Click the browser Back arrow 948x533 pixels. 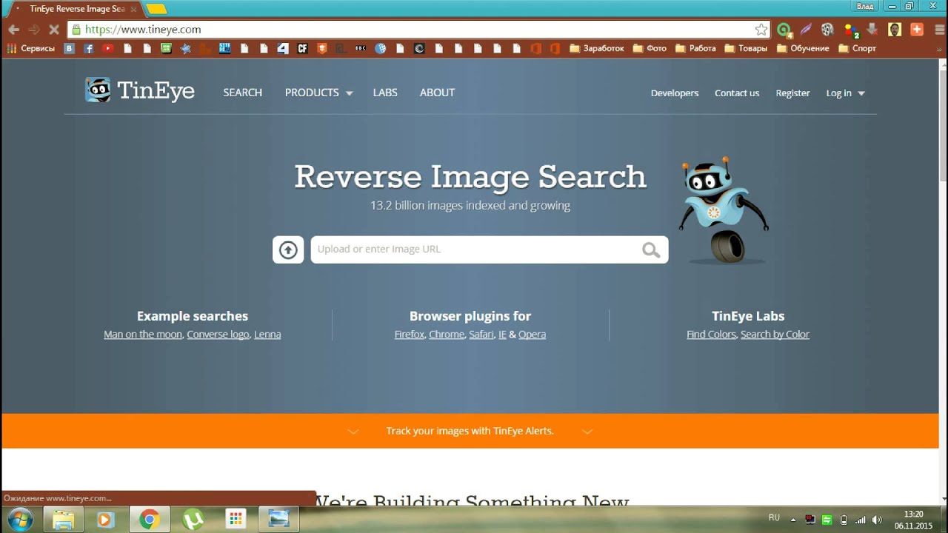tap(13, 30)
